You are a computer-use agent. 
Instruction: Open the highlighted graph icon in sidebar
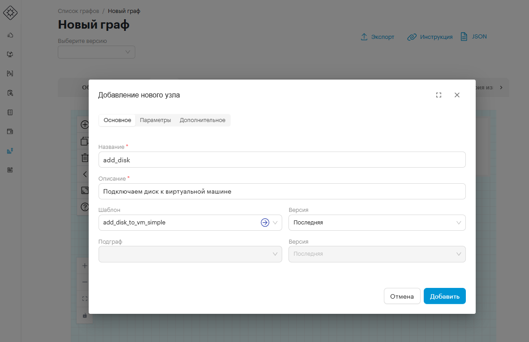tap(10, 151)
